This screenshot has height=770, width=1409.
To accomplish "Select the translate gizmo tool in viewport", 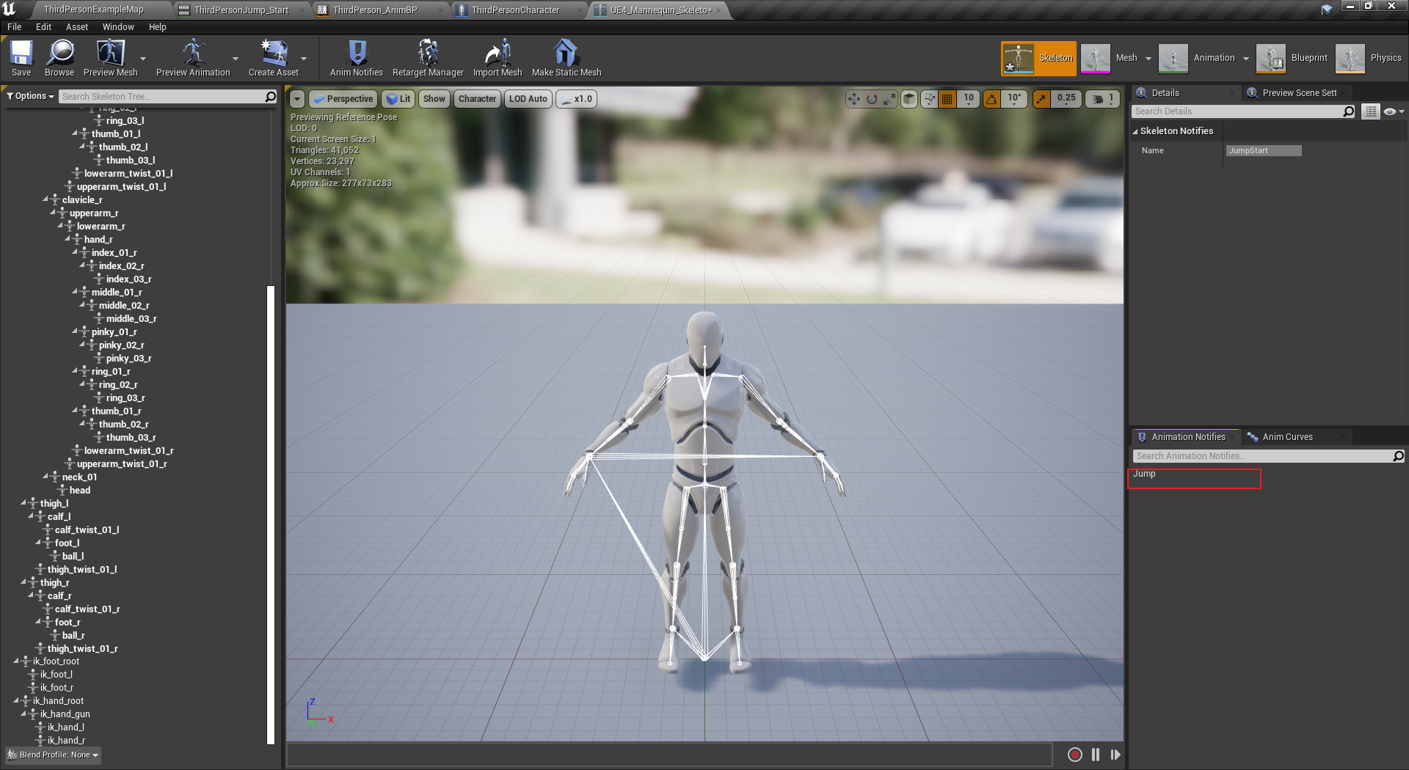I will tap(854, 99).
